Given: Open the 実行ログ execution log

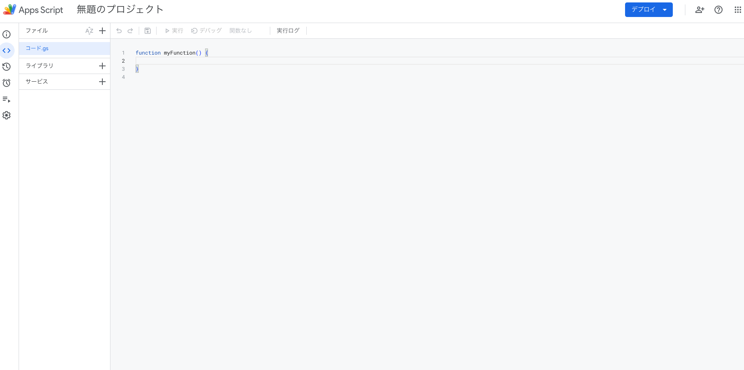Looking at the screenshot, I should pyautogui.click(x=288, y=30).
